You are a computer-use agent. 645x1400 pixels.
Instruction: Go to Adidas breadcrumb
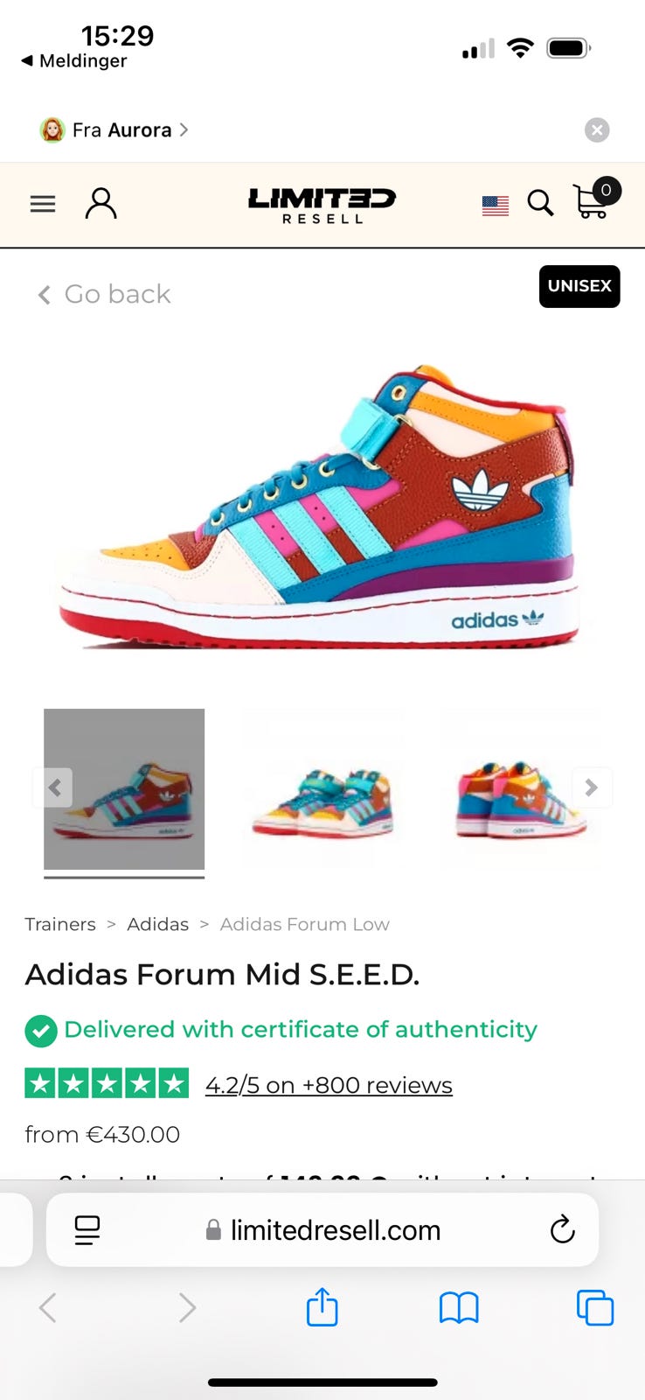(x=157, y=924)
